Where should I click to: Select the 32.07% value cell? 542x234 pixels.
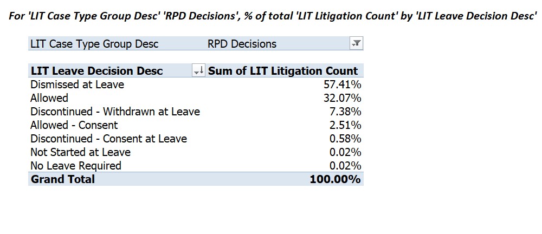[342, 98]
